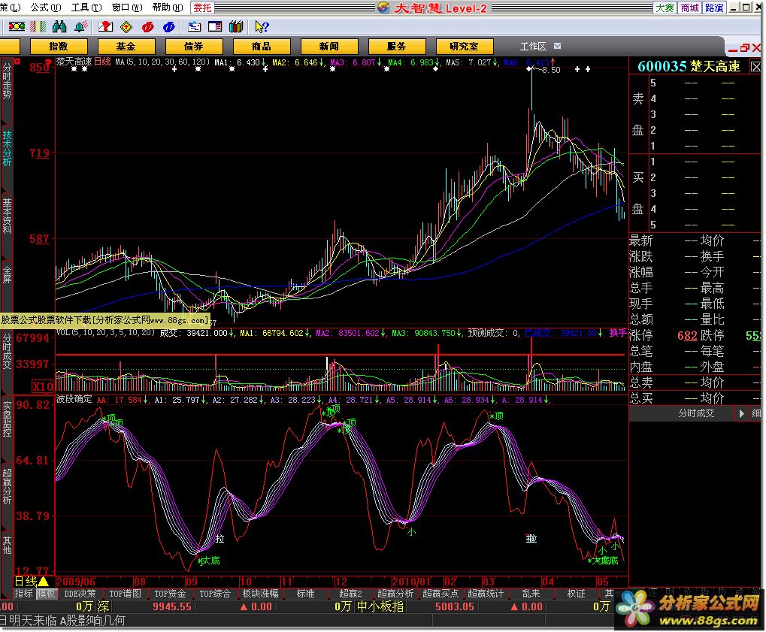Click the 服务 yellow button
Screen dimensions: 766x632
click(x=397, y=47)
